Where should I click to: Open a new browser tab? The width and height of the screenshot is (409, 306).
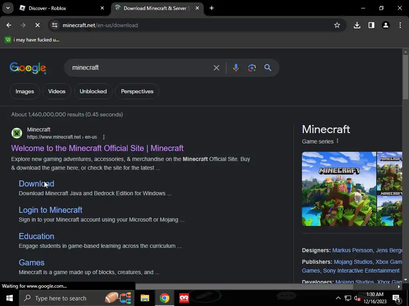coord(212,8)
